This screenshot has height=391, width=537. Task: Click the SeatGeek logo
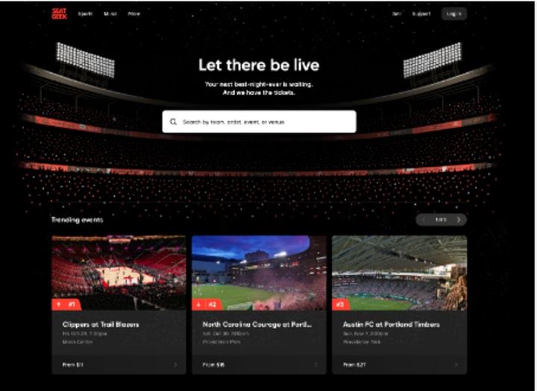coord(59,13)
